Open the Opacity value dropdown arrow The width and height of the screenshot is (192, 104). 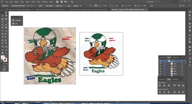(86, 6)
